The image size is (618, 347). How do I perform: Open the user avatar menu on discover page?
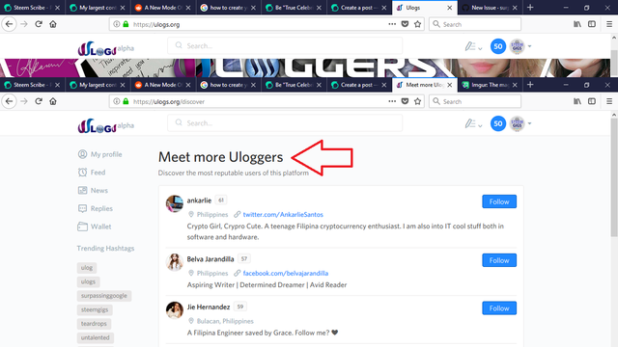[520, 123]
